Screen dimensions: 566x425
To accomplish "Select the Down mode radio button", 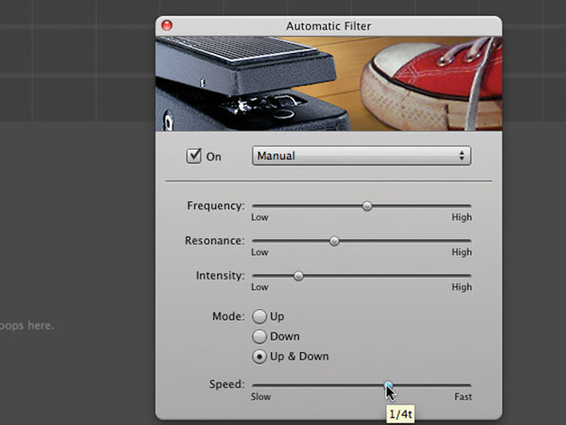I will 259,337.
